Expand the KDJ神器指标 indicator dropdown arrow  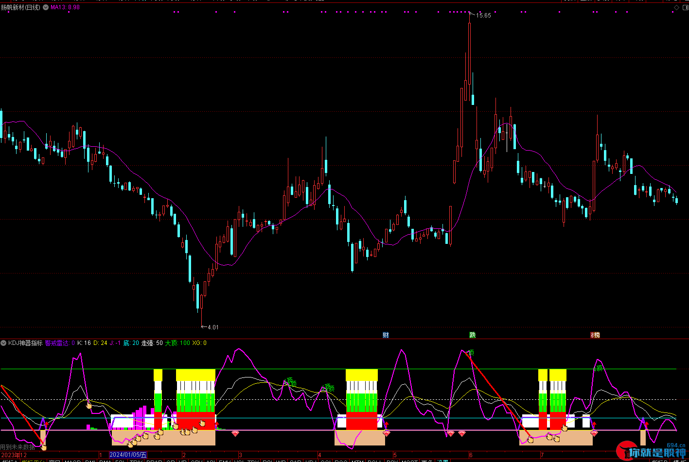[x=3, y=343]
